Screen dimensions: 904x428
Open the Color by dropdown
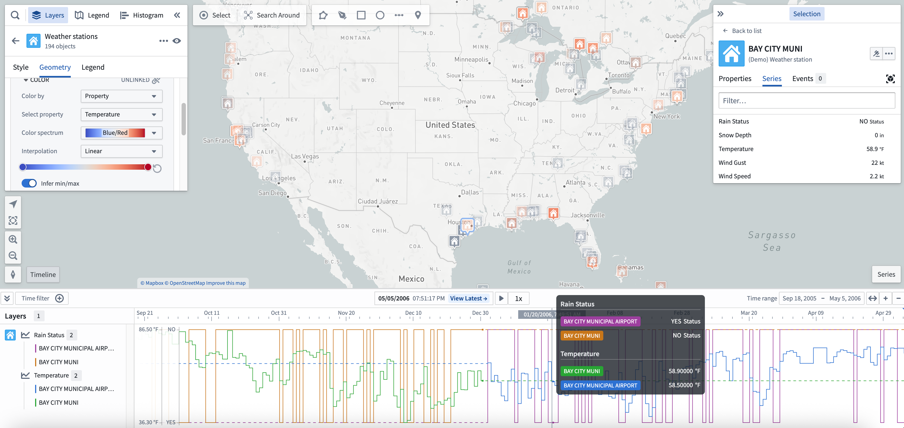click(x=121, y=96)
